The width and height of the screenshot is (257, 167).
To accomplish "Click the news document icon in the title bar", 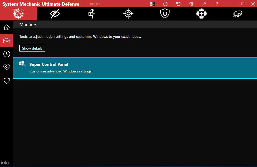I will [152, 4].
